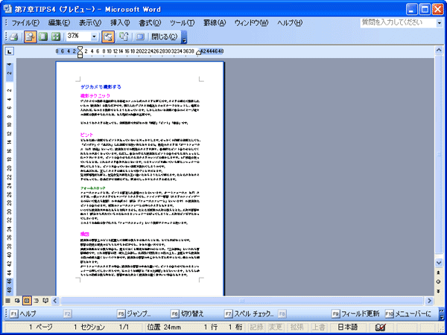Open the ツール(T) menu
Screen dimensions: 447x335
182,23
